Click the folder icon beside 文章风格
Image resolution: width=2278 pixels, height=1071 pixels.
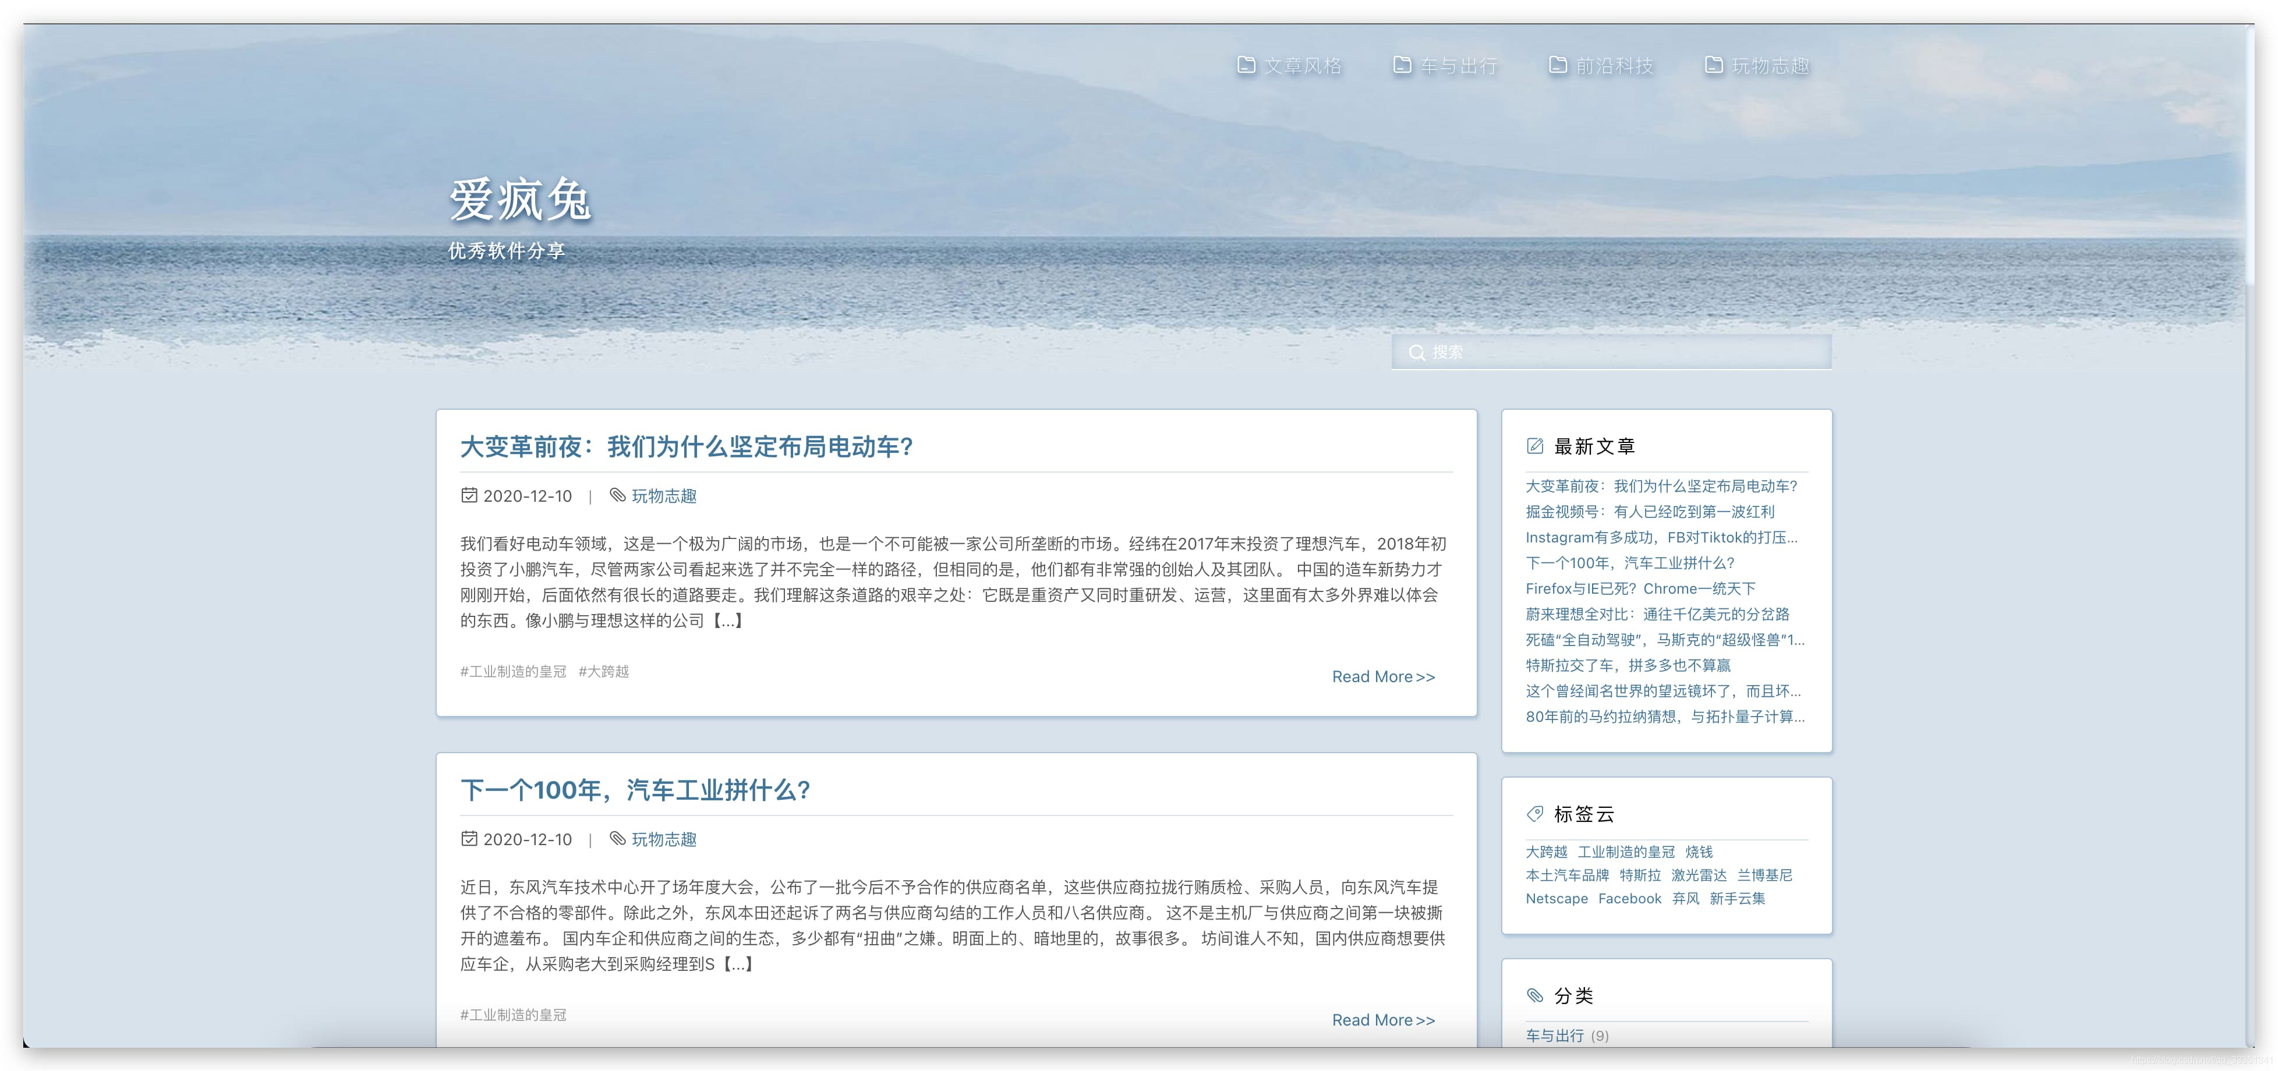click(x=1246, y=65)
